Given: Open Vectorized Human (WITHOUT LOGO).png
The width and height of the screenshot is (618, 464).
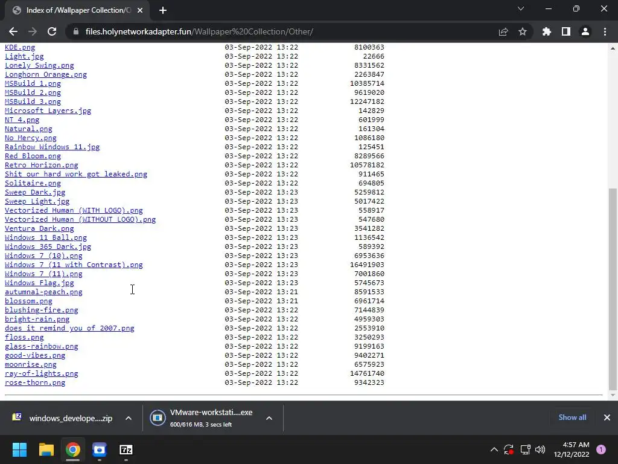Looking at the screenshot, I should click(x=80, y=220).
